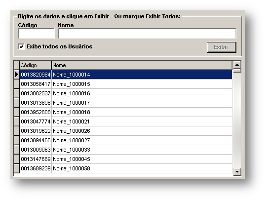Uncheck Exibe todos os Usuários checkbox
The height and width of the screenshot is (200, 266).
pos(21,46)
